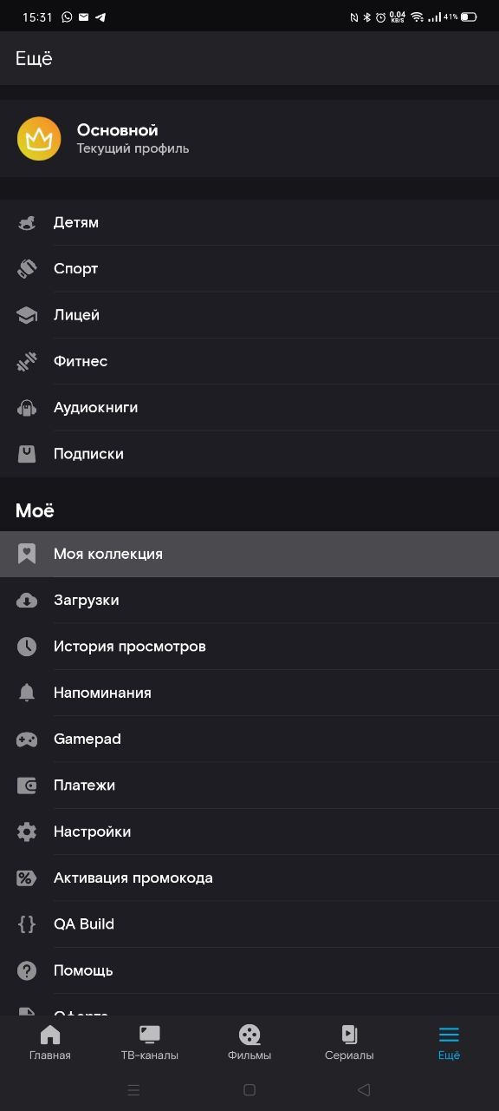Image resolution: width=499 pixels, height=1111 pixels.
Task: Open Аудиокниги via headphones icon
Action: 27,407
